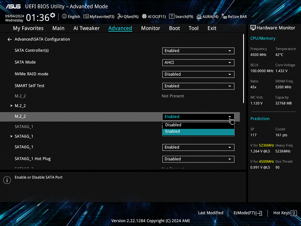
Task: Switch to the Main tab
Action: tap(58, 28)
